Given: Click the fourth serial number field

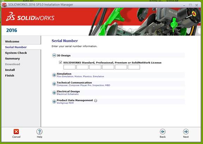Looking at the screenshot, I should pyautogui.click(x=108, y=67).
